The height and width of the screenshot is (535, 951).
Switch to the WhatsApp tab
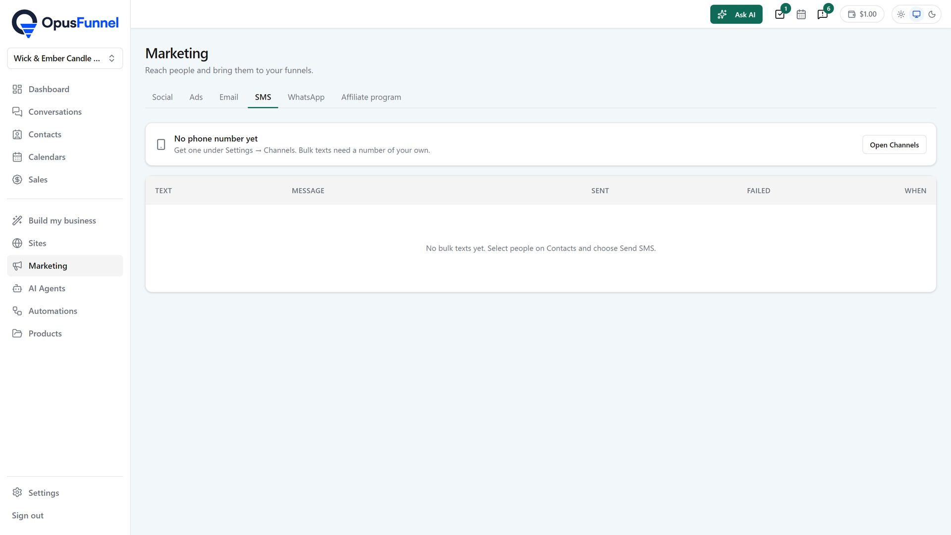tap(306, 97)
